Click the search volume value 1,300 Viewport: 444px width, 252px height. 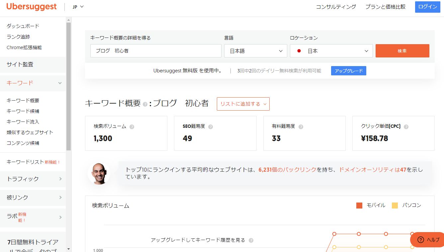tap(103, 138)
